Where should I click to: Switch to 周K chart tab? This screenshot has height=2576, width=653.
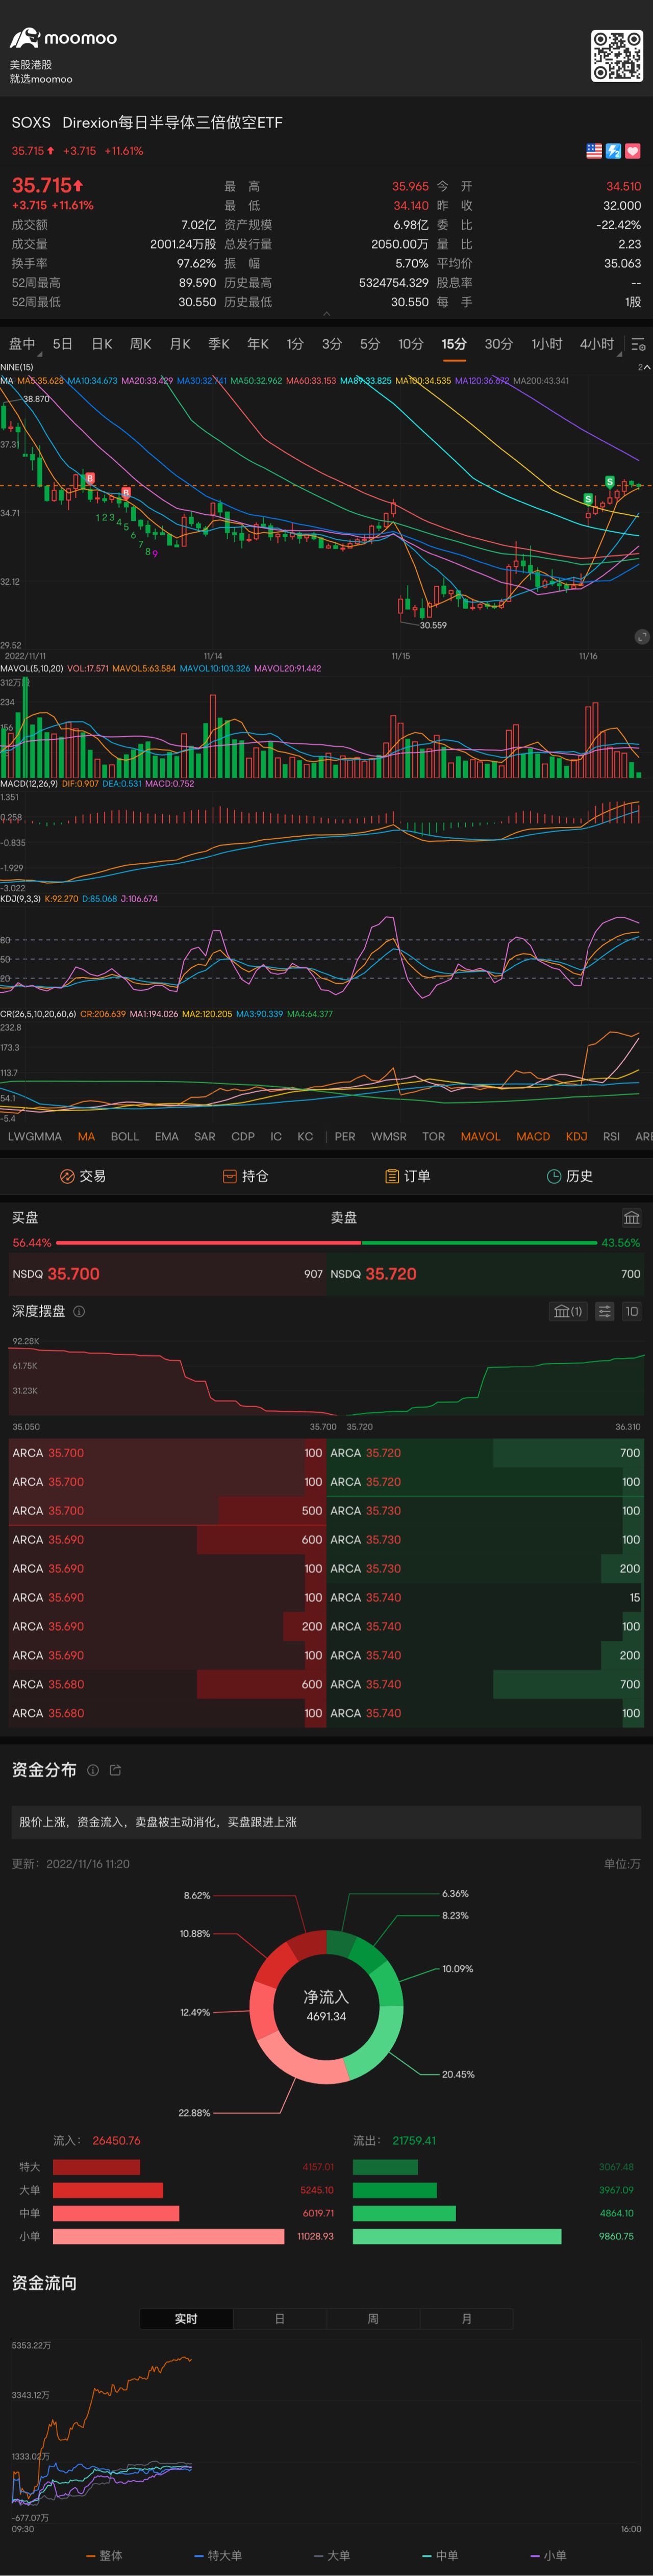(141, 344)
